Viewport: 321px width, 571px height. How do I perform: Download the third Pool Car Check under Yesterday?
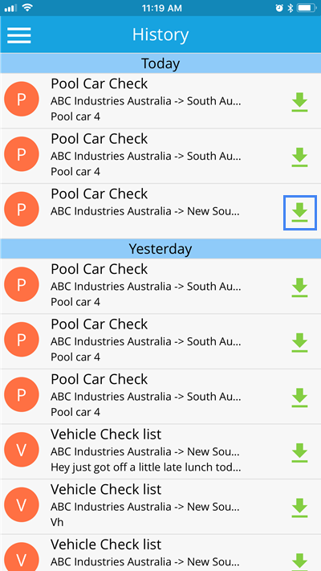point(299,398)
